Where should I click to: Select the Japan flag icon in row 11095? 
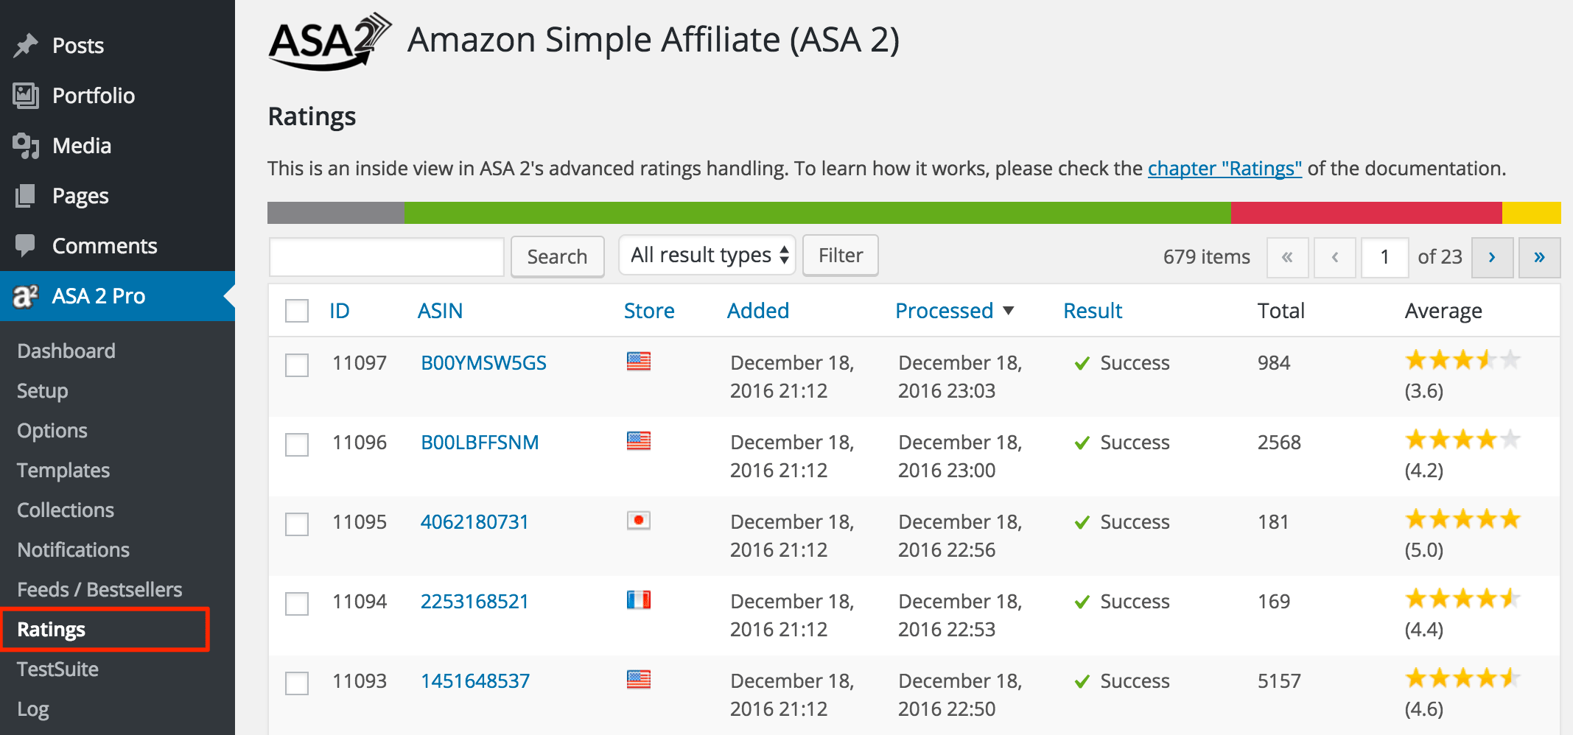[x=638, y=520]
